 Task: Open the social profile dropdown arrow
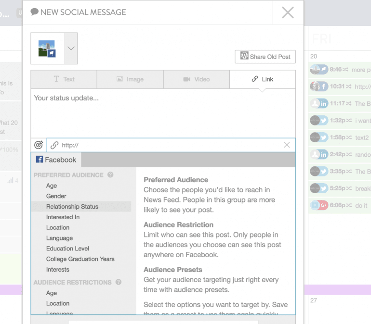(71, 49)
